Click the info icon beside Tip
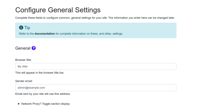Viewport: 212px width, 112px height. point(21,28)
